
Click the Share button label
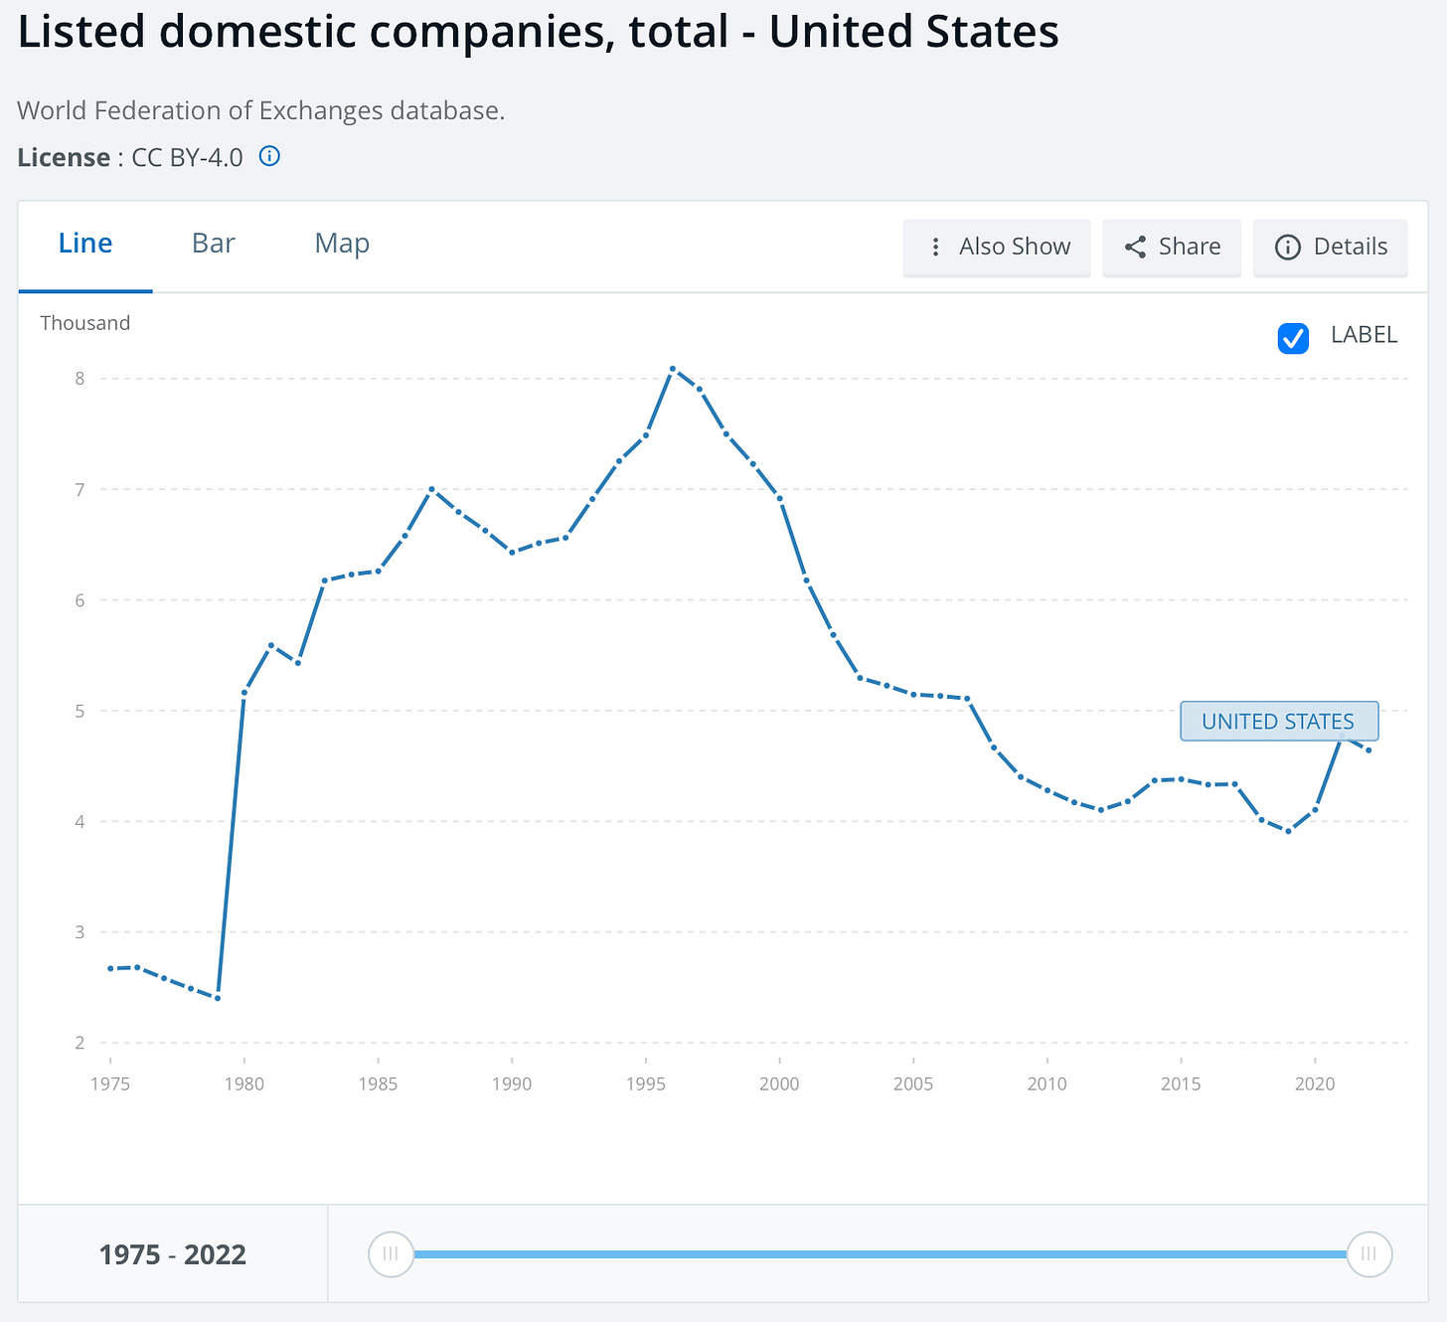point(1189,248)
